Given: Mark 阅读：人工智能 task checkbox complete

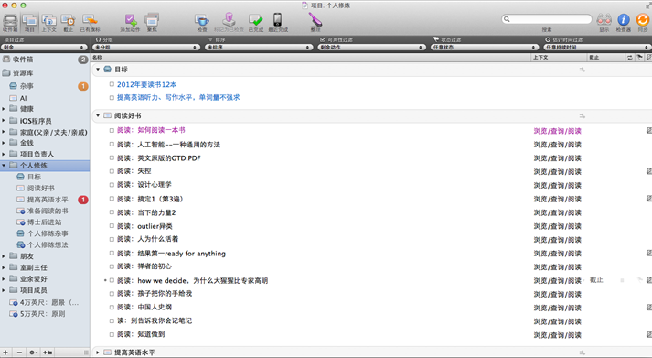Looking at the screenshot, I should (112, 145).
